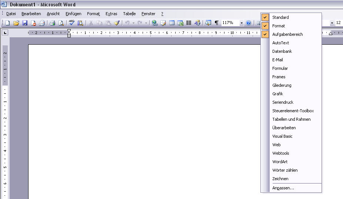Insert a table with grid icon
This screenshot has height=199, width=343.
[x=172, y=23]
